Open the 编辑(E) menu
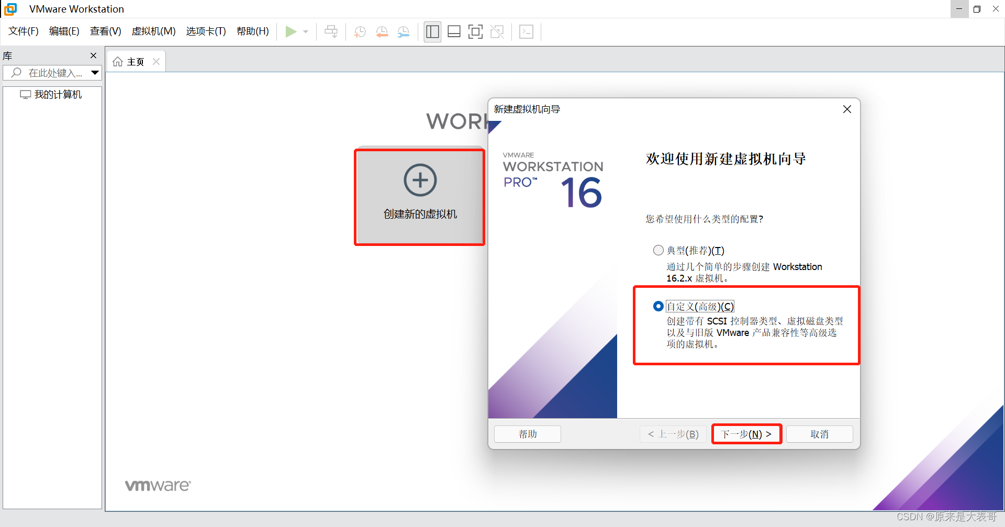Screen dimensions: 1005x527 (64, 31)
